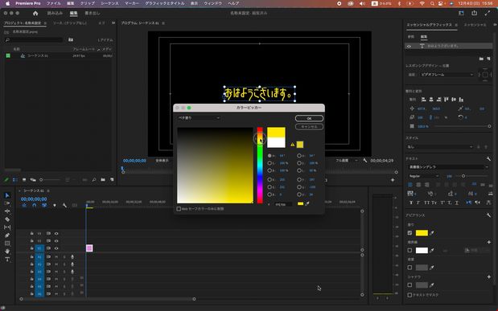Select the H radio button in the color picker
The height and width of the screenshot is (311, 498).
point(270,156)
